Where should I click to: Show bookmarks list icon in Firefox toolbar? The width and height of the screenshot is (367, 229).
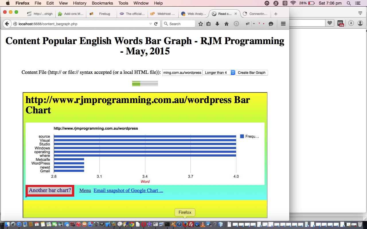tap(208, 24)
